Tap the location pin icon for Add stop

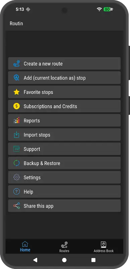(x=17, y=78)
